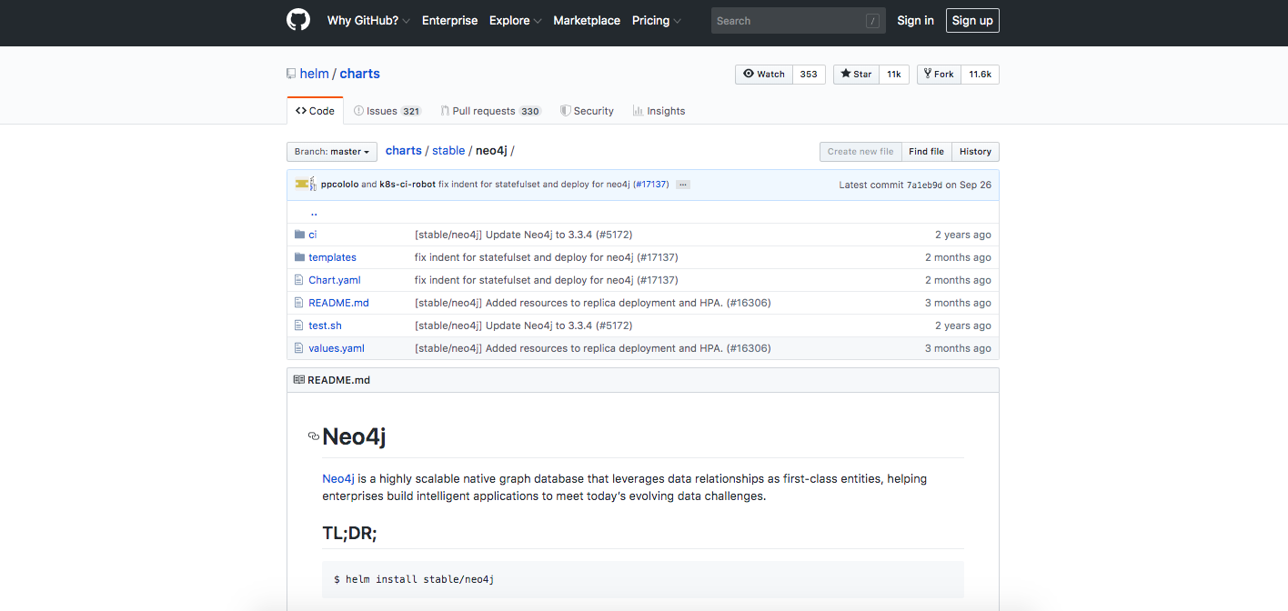Expand the Why GitHub? menu

[368, 21]
